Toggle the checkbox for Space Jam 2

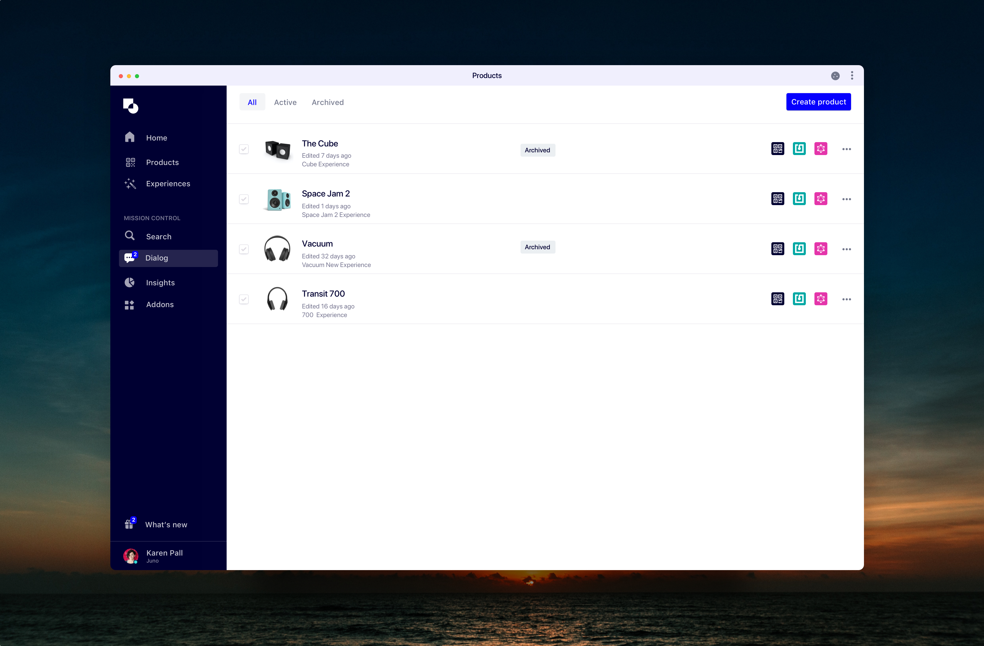pyautogui.click(x=244, y=198)
